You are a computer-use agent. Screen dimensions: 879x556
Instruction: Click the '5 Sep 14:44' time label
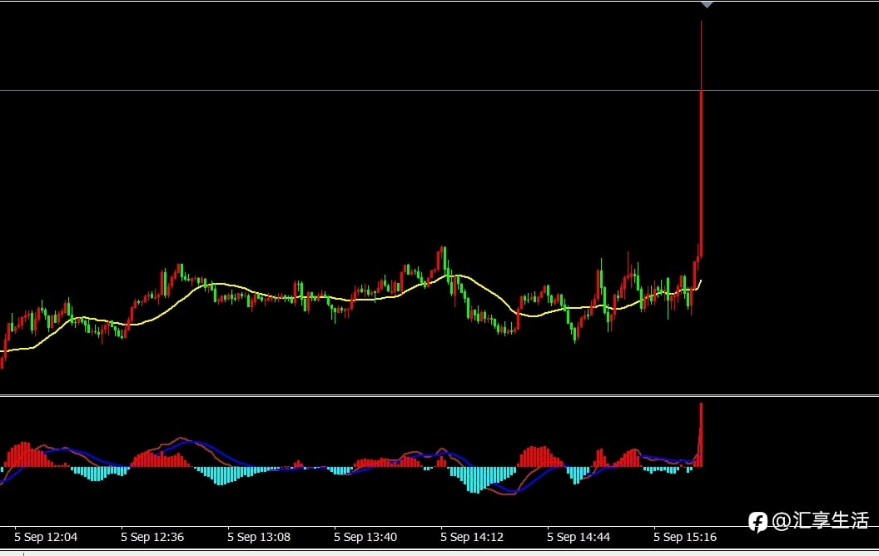point(579,537)
